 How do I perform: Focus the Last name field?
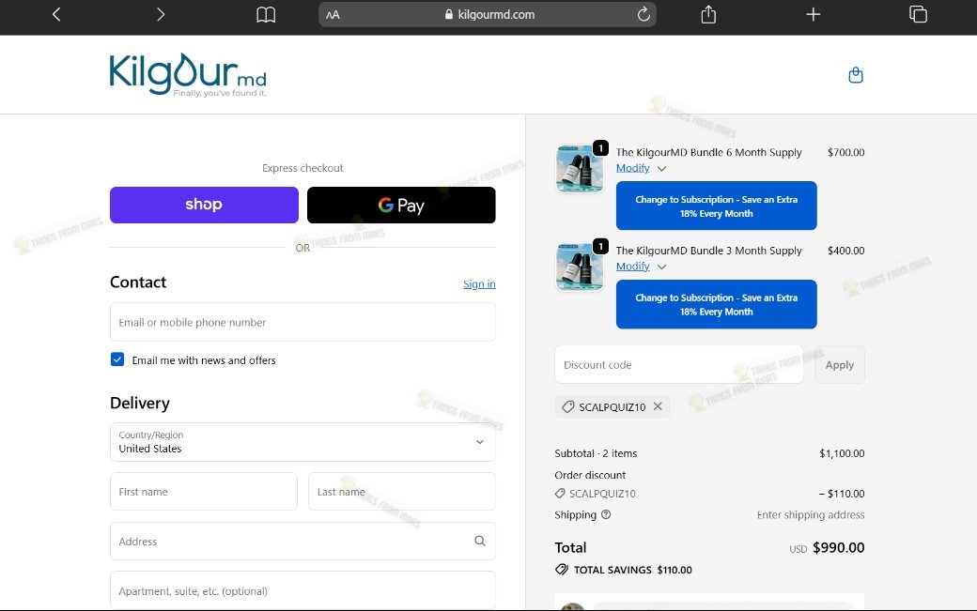click(x=402, y=491)
